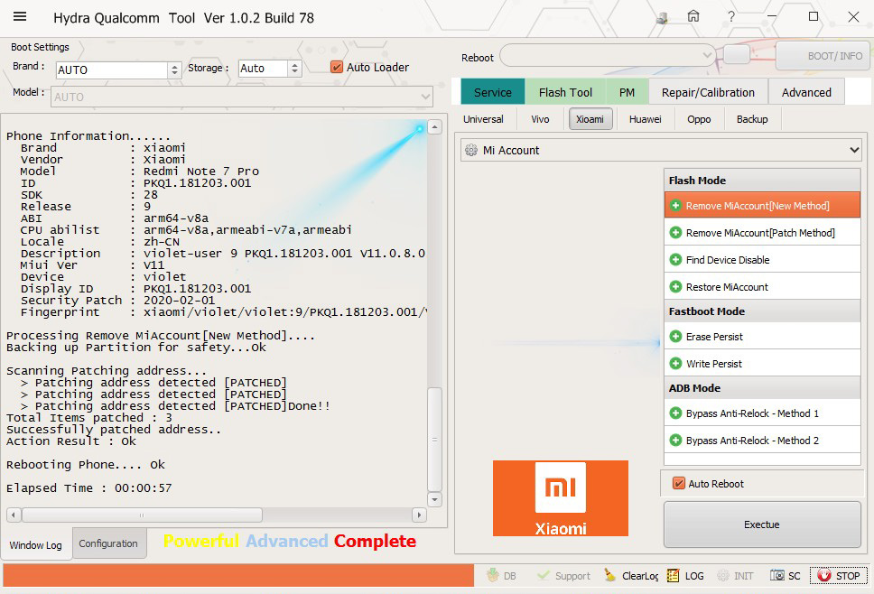Open the Brand AUTO dropdown
The image size is (874, 594).
(x=174, y=70)
